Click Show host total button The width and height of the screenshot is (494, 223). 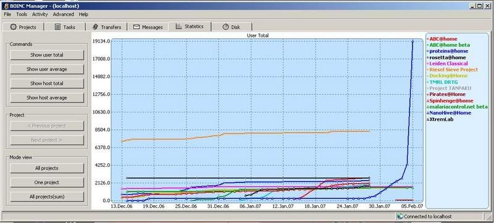(x=47, y=84)
